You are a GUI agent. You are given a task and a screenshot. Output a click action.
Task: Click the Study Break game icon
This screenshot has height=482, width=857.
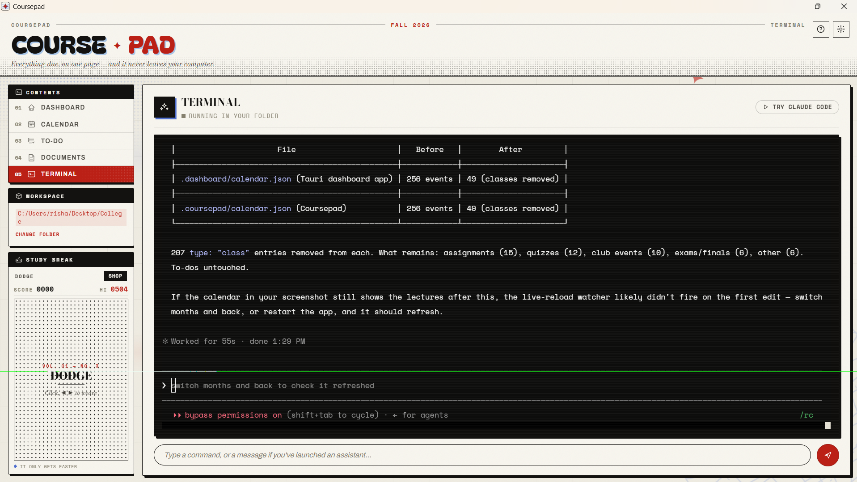pos(19,260)
